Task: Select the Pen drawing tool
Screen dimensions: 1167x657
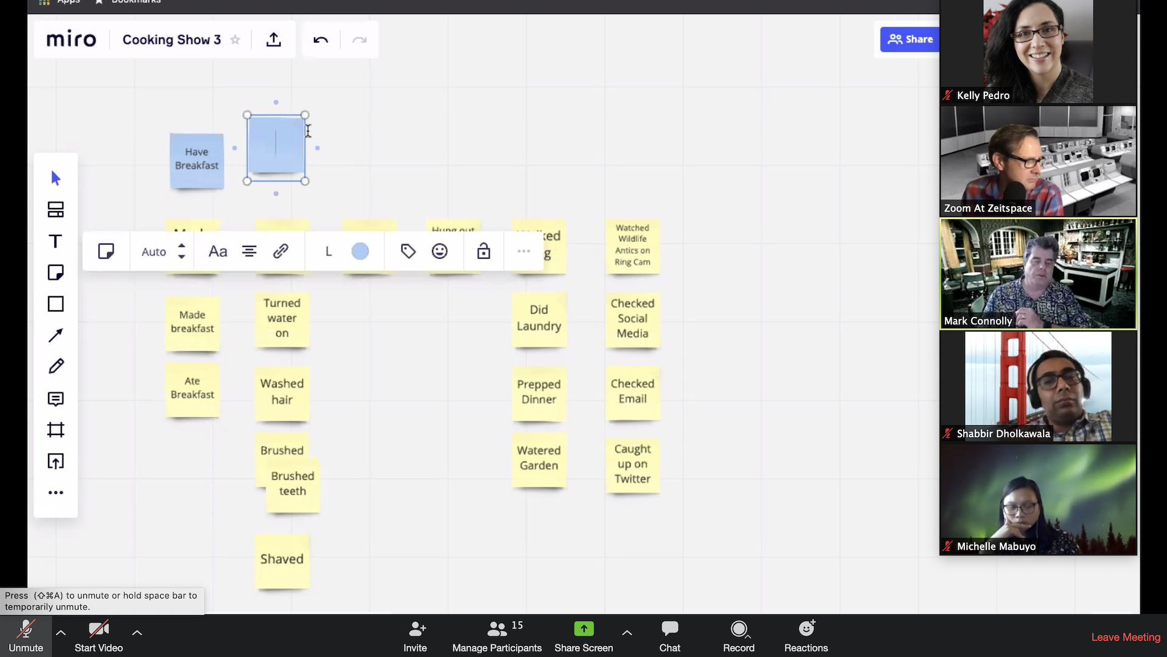Action: click(x=55, y=366)
